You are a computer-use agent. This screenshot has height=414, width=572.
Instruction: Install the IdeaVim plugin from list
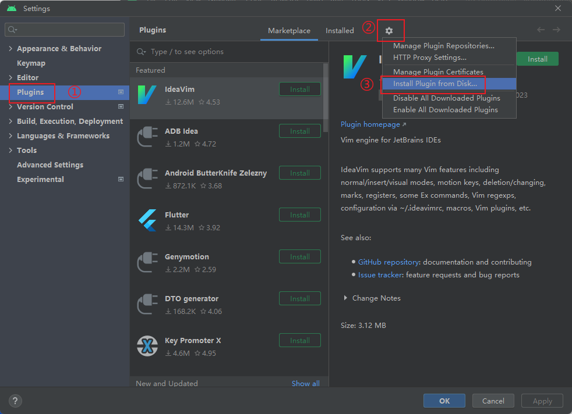pyautogui.click(x=300, y=89)
